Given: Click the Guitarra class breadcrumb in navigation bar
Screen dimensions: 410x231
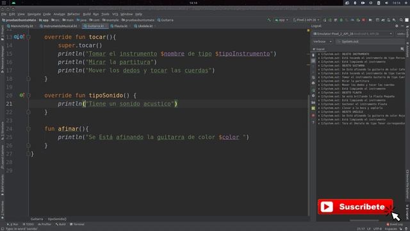Looking at the screenshot, I should 165,20.
